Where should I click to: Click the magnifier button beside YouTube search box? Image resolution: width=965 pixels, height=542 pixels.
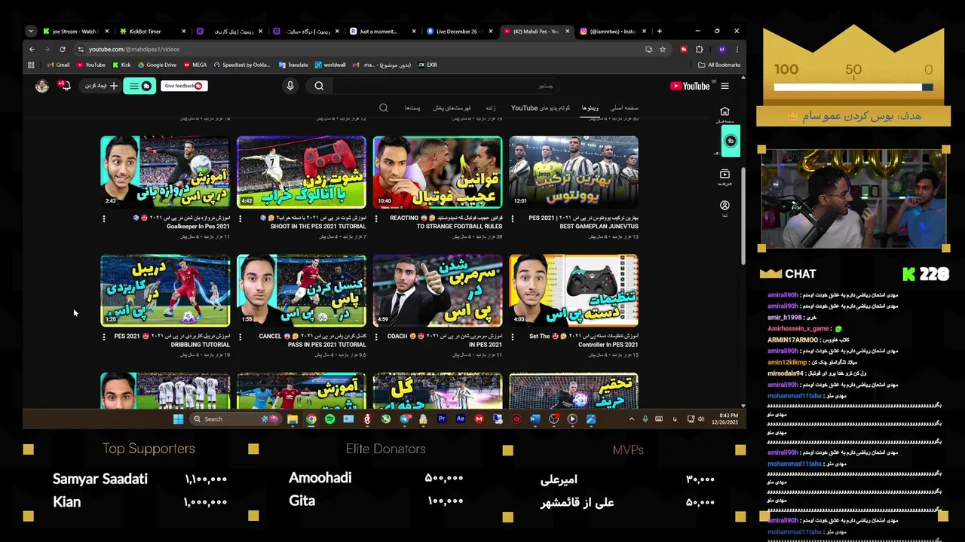[x=319, y=86]
